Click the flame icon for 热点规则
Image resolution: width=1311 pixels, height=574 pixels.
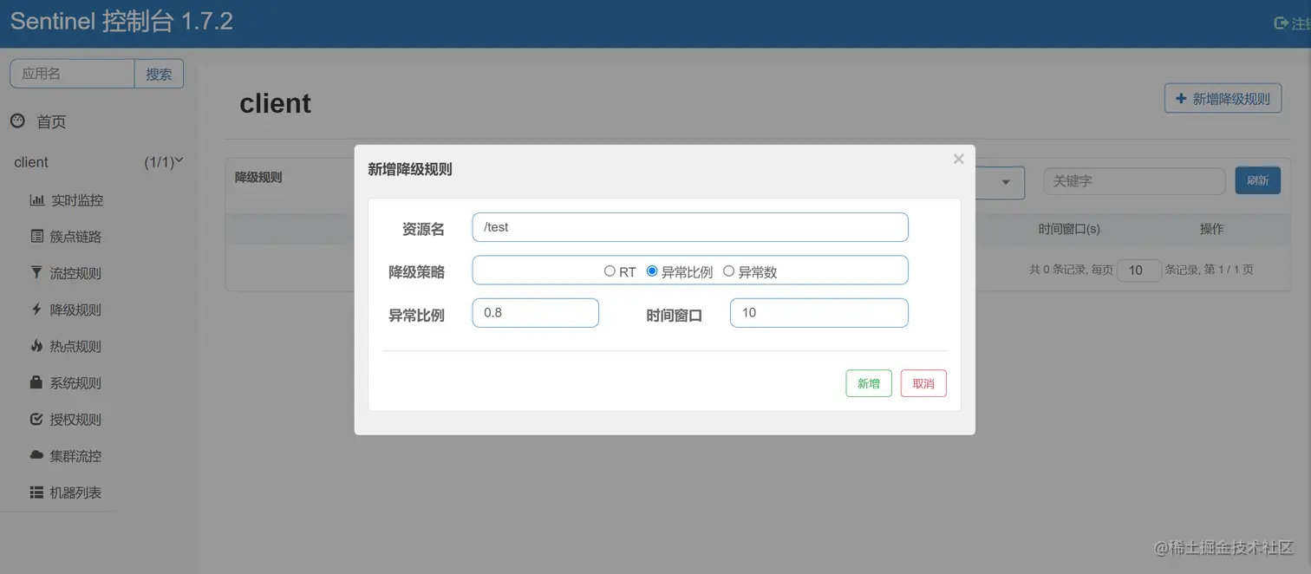36,346
